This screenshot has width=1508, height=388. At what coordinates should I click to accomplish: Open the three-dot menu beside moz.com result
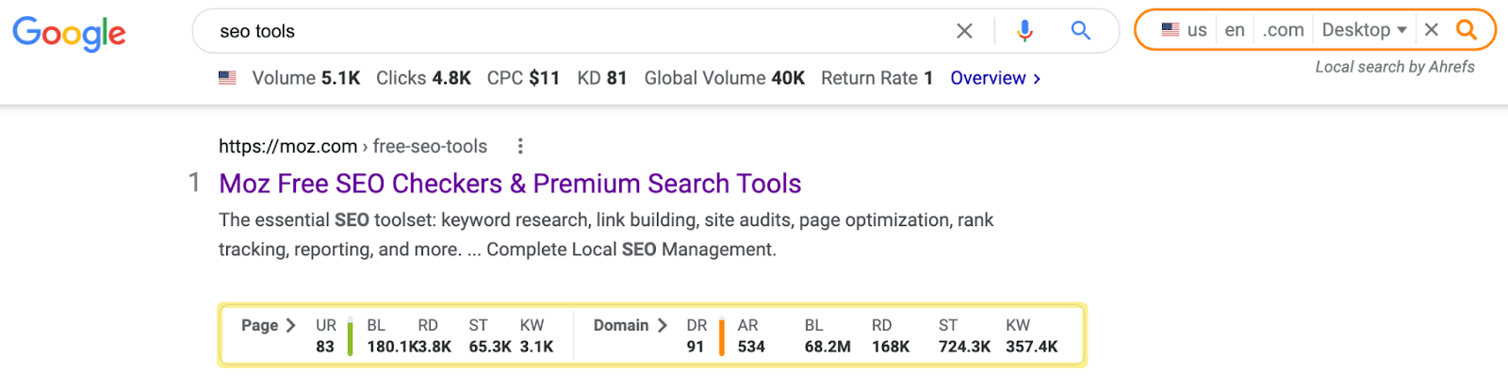coord(520,146)
